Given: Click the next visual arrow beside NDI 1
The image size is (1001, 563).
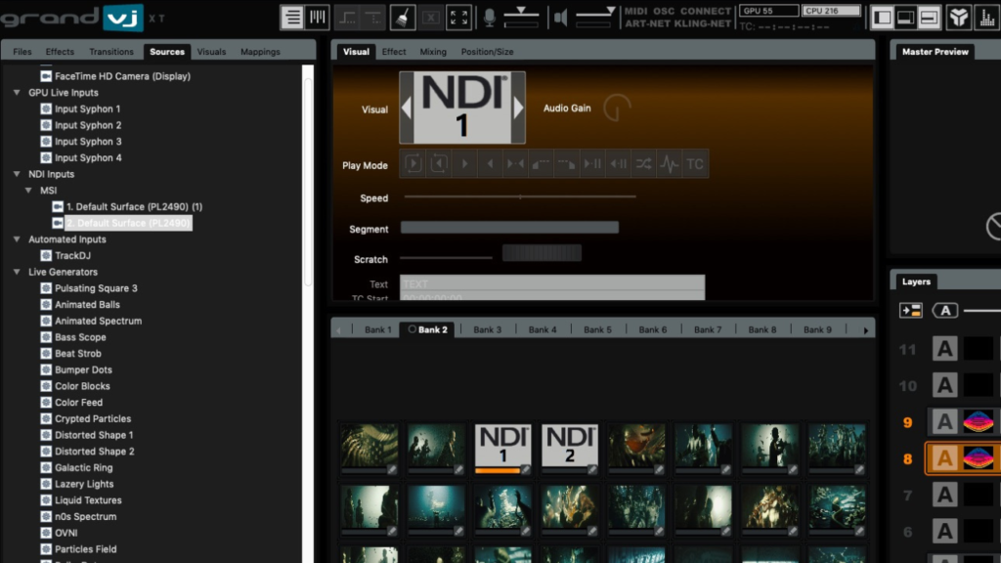Looking at the screenshot, I should pyautogui.click(x=518, y=108).
